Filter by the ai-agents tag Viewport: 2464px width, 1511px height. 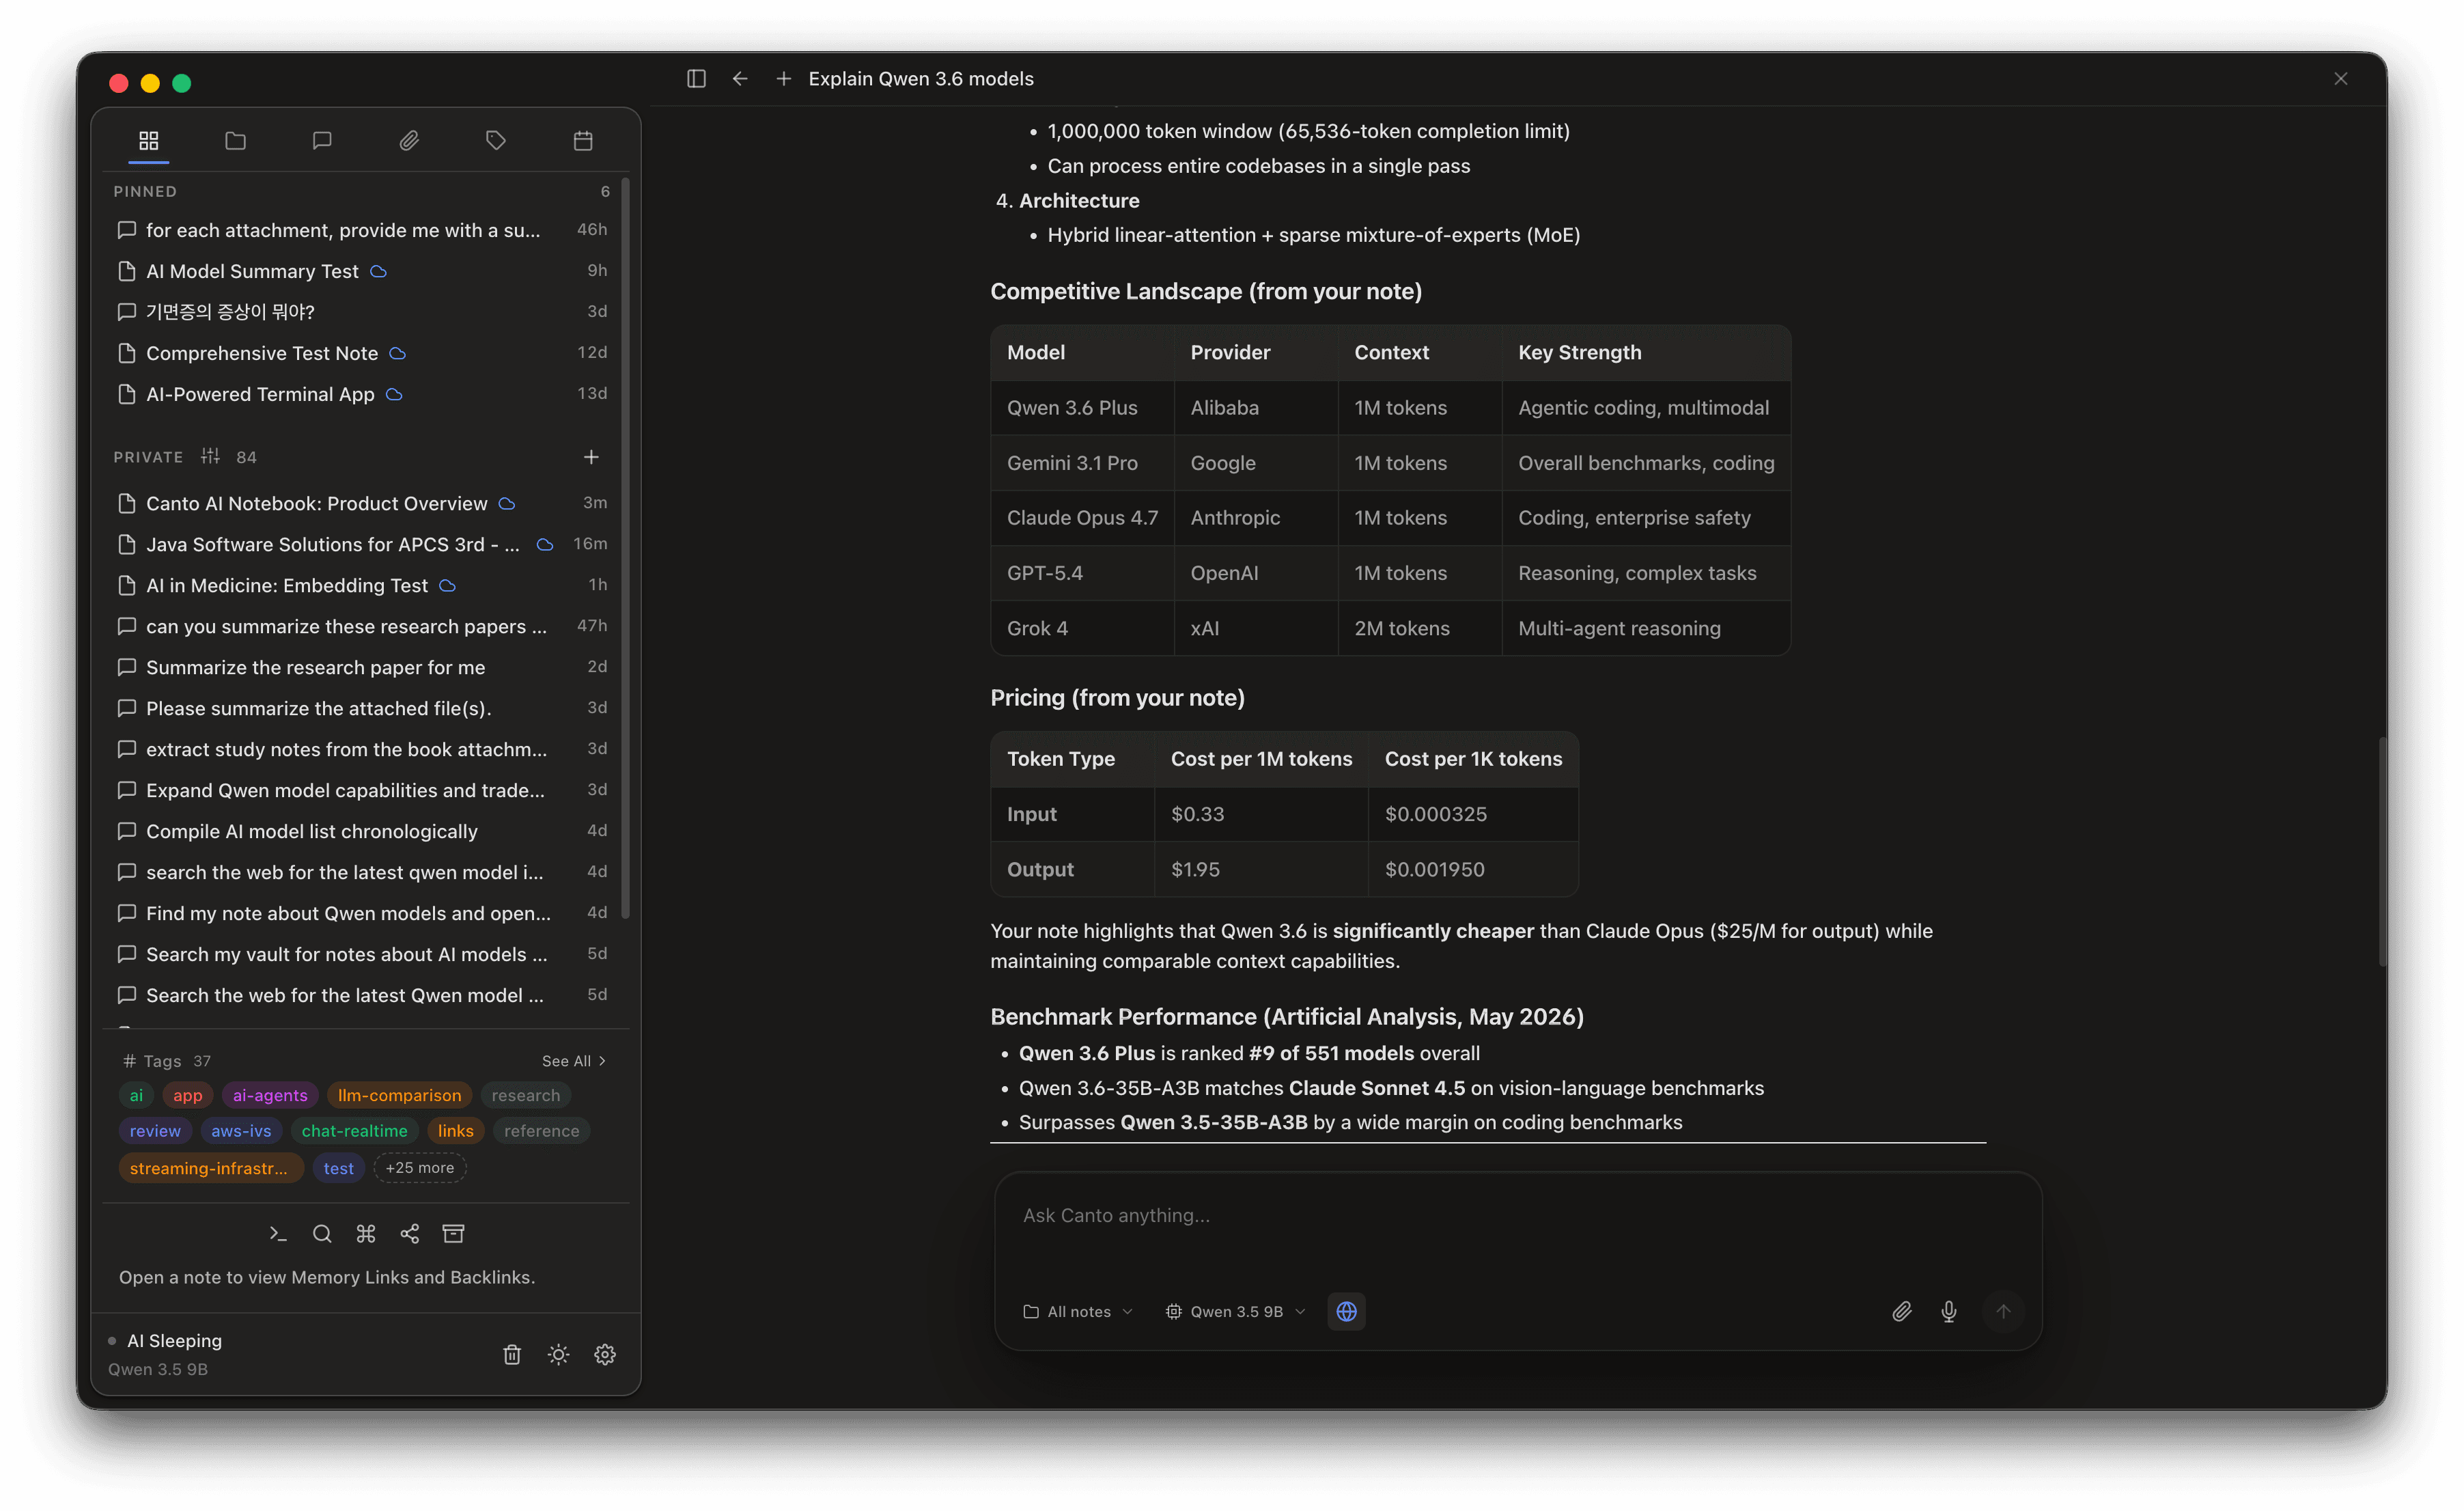270,1095
